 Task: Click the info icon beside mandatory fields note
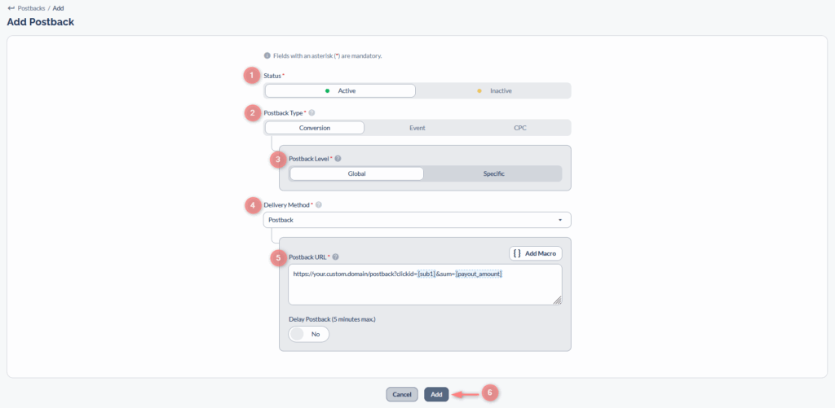[267, 56]
